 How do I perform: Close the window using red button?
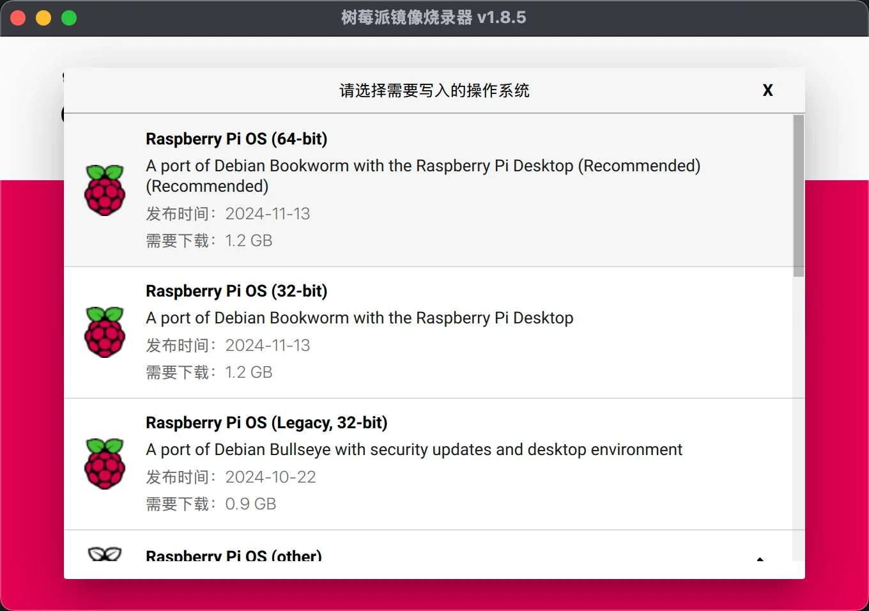coord(18,18)
